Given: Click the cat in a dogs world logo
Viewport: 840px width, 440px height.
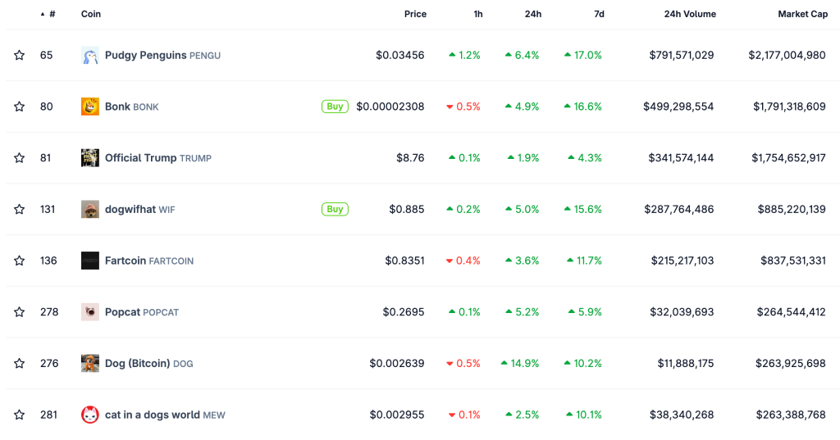Looking at the screenshot, I should coord(90,415).
